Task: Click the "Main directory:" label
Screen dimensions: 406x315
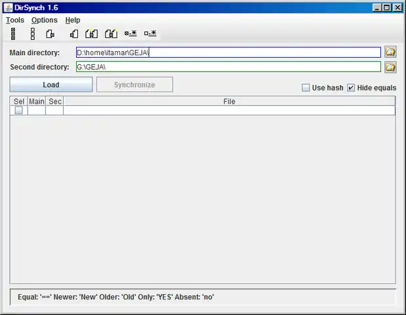Action: tap(35, 52)
